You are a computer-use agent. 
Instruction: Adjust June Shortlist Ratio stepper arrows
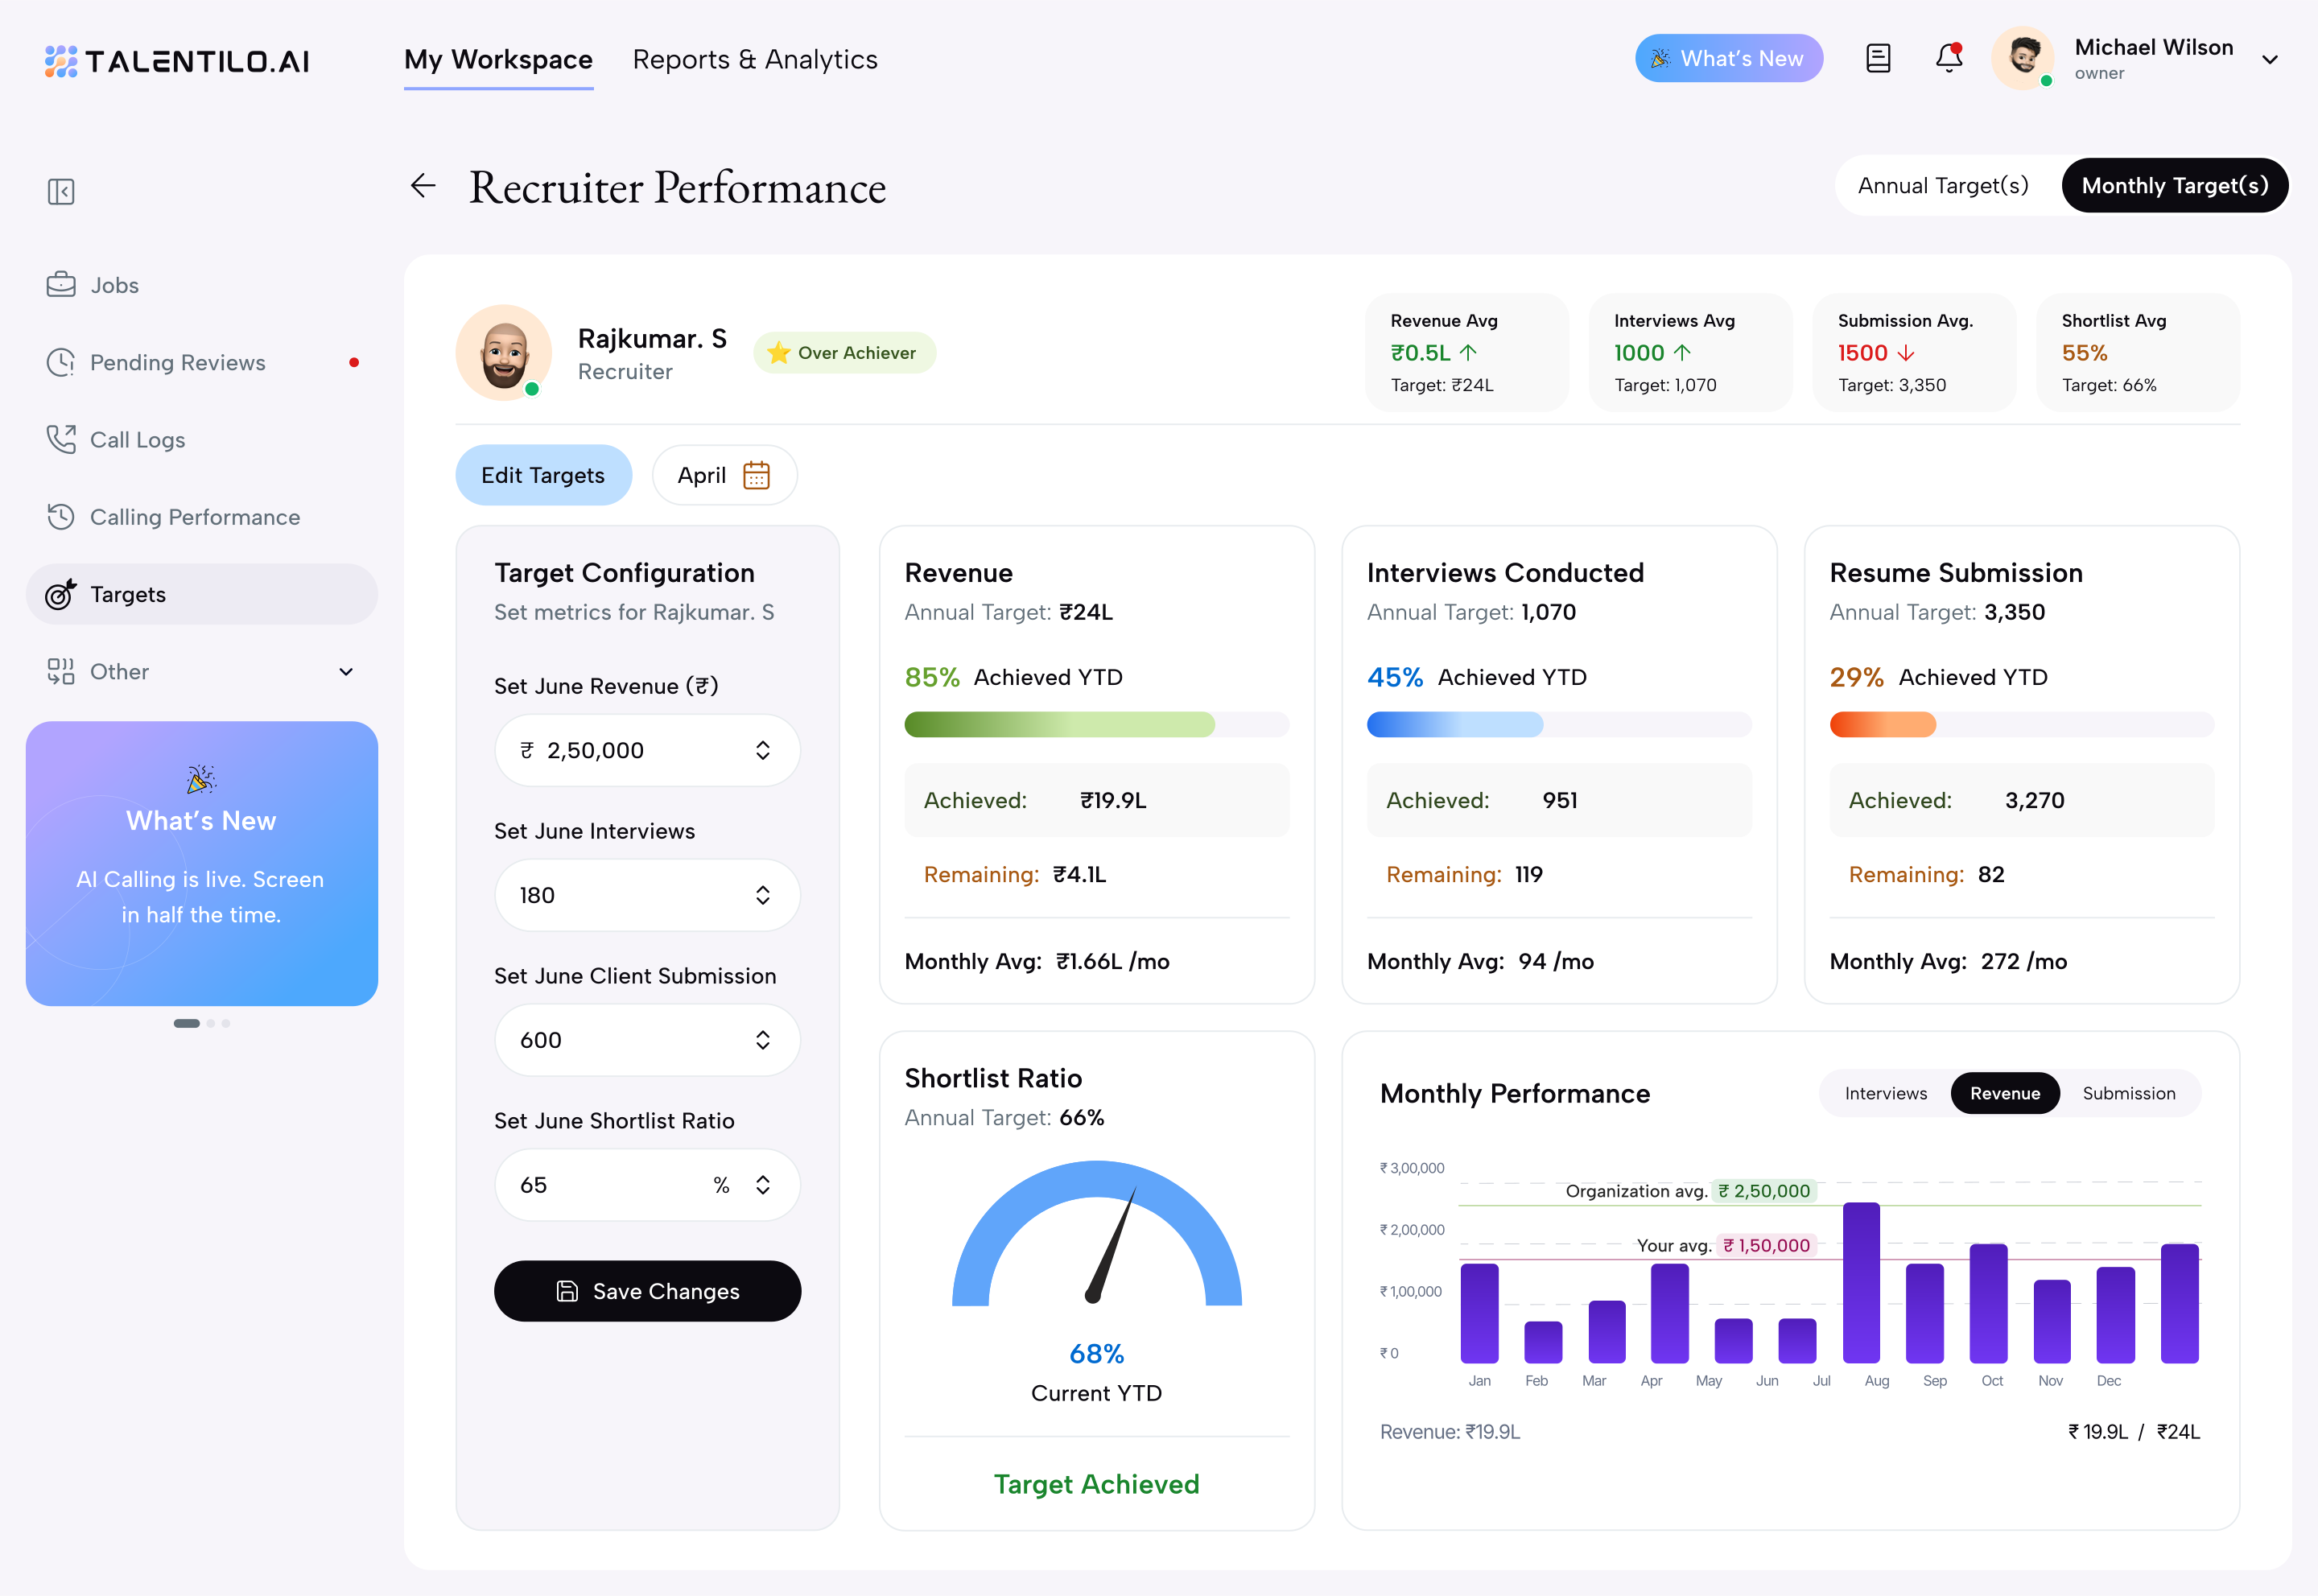(763, 1185)
